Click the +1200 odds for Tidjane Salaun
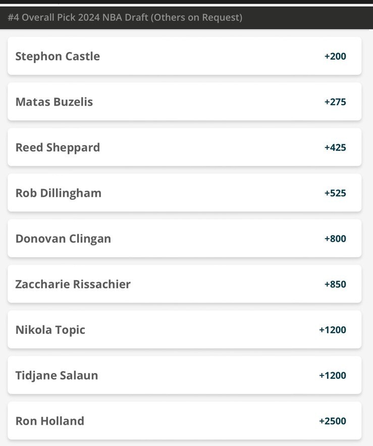373x446 pixels. [333, 375]
